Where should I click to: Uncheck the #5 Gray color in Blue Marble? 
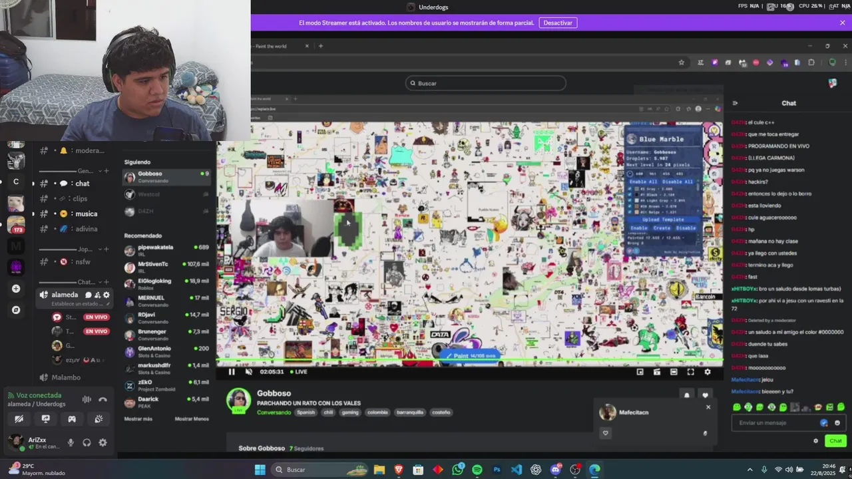(630, 189)
